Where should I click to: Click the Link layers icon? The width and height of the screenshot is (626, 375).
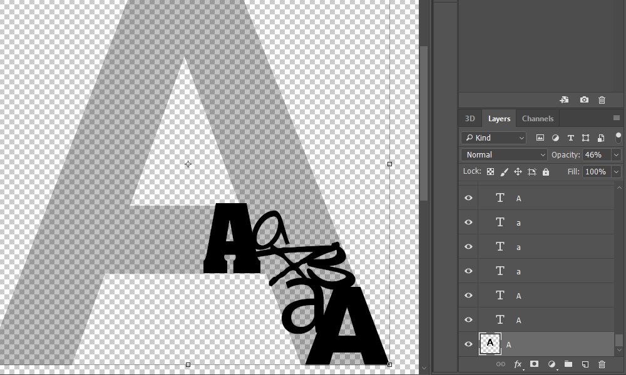coord(500,364)
